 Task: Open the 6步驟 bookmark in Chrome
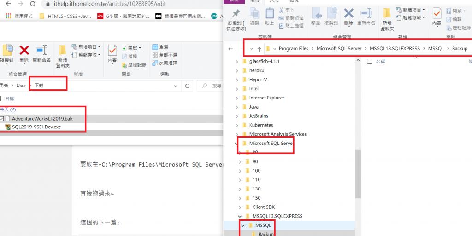123,16
